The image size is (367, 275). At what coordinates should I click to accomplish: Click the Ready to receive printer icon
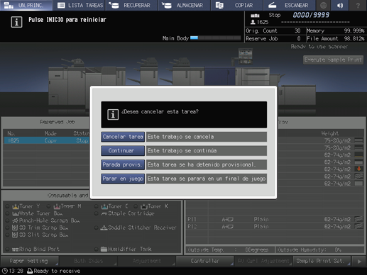[x=30, y=271]
